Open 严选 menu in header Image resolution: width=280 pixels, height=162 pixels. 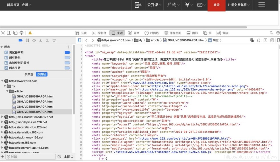click(173, 5)
